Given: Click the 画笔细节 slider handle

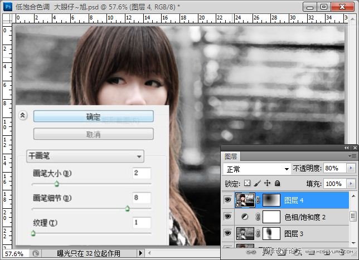Looking at the screenshot, I should coord(127,208).
